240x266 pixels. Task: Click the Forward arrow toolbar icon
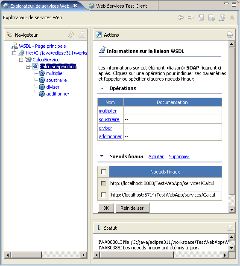[191, 17]
